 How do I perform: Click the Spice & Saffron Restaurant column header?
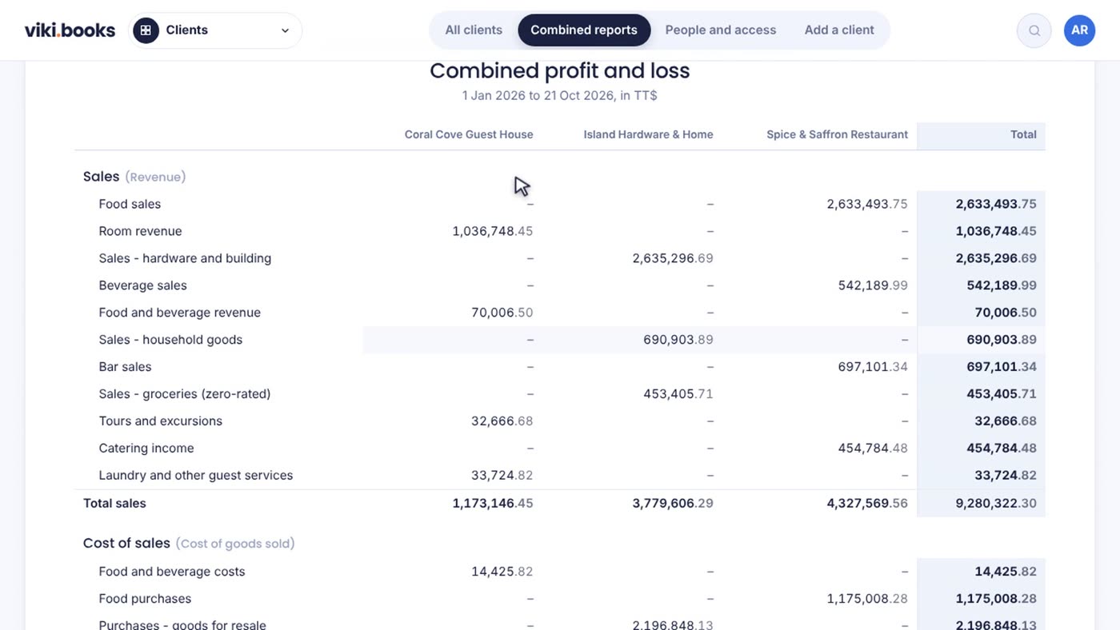pyautogui.click(x=837, y=134)
